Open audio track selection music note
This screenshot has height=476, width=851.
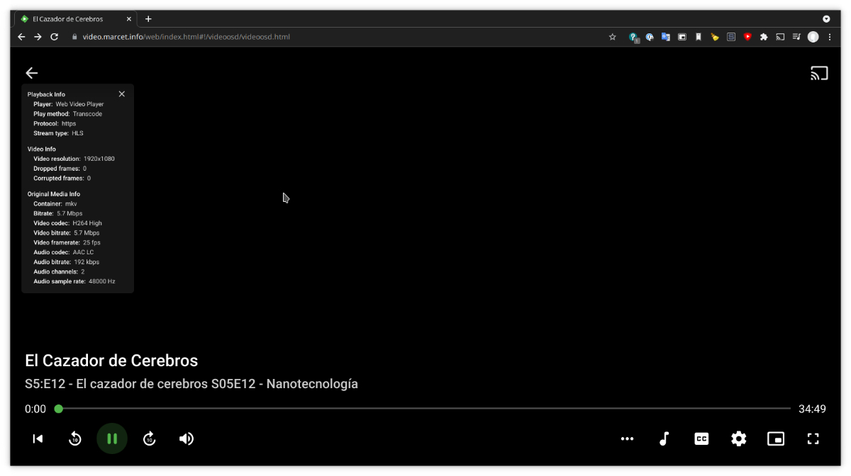(x=664, y=438)
